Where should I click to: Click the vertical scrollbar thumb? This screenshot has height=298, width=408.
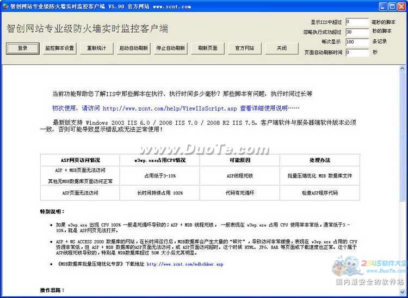point(402,136)
